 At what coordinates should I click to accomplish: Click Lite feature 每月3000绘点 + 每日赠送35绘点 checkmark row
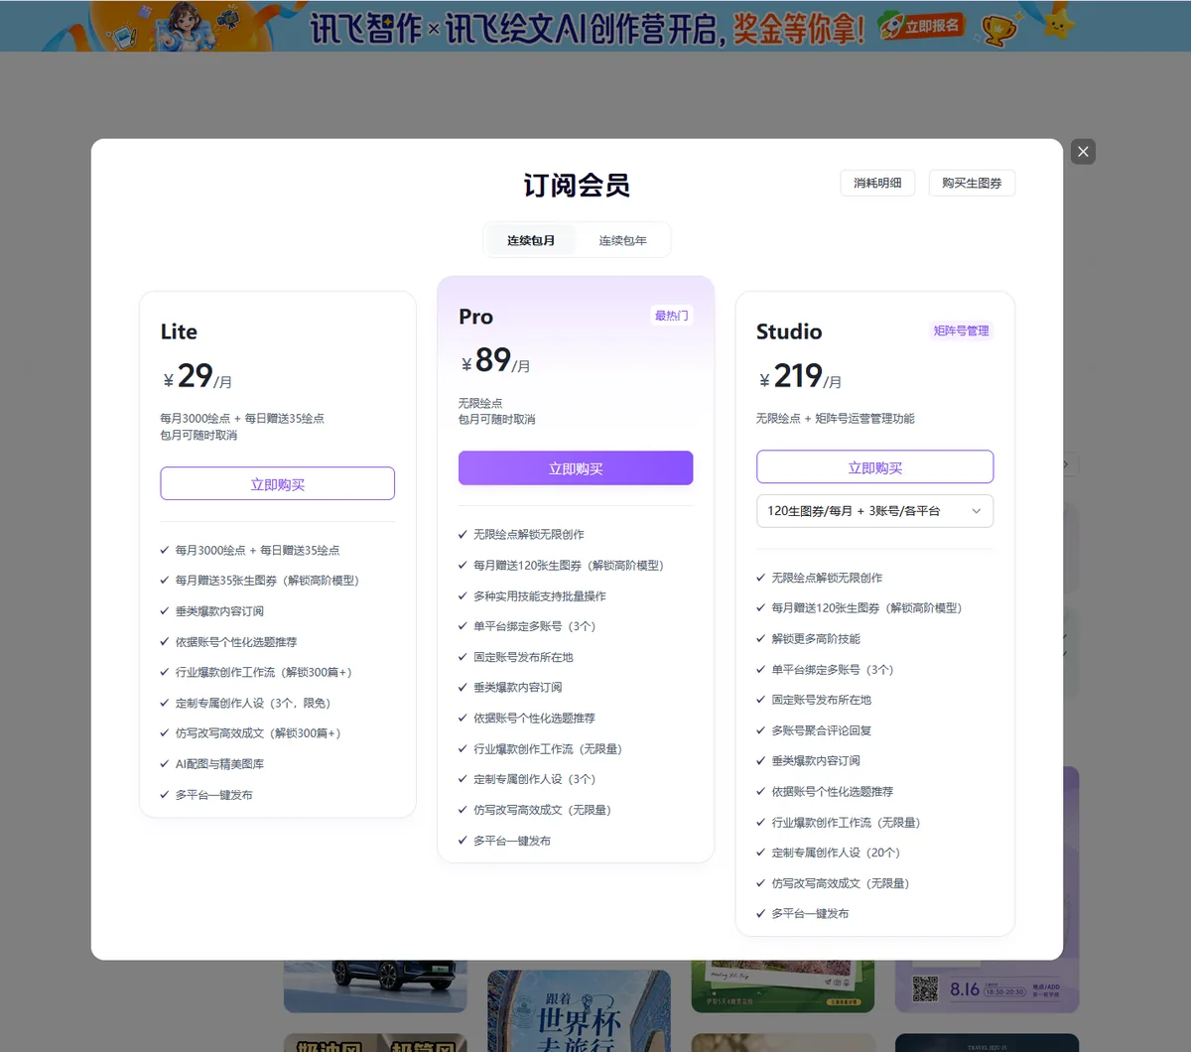tap(250, 550)
